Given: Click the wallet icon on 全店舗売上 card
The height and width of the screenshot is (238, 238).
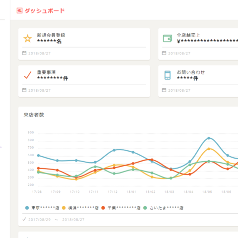Looking at the screenshot, I should [168, 38].
